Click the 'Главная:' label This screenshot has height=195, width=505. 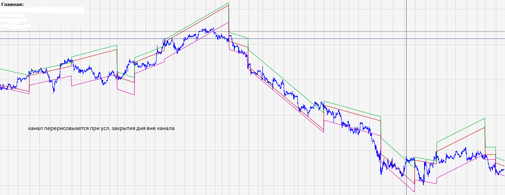(12, 4)
